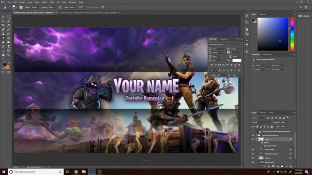Hide the Your Name text layer

click(x=253, y=150)
